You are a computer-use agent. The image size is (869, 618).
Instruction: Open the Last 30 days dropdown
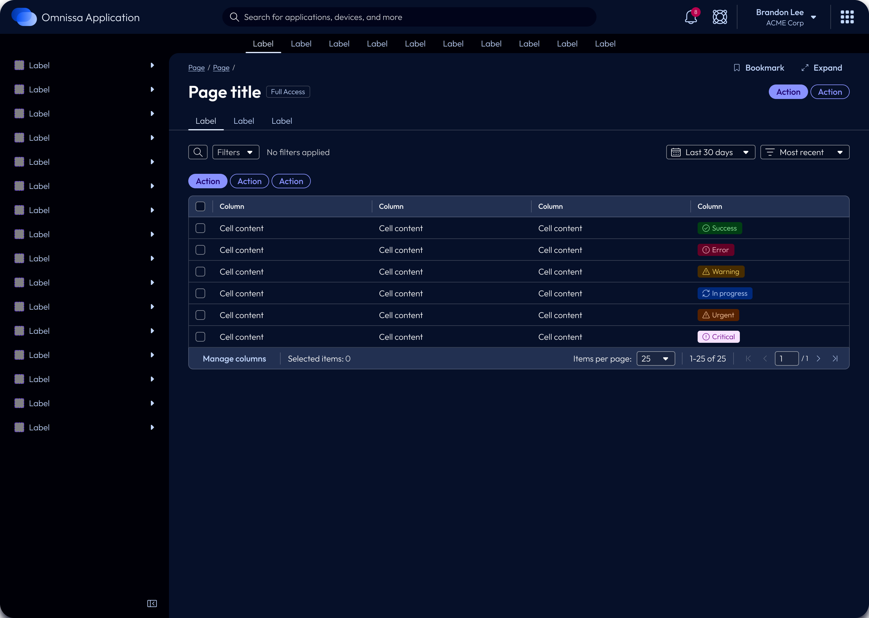710,152
